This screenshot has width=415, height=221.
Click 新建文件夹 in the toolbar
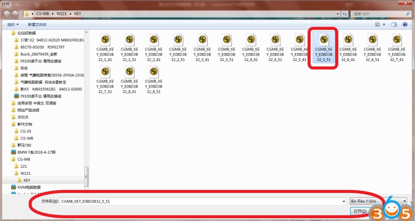coord(37,24)
